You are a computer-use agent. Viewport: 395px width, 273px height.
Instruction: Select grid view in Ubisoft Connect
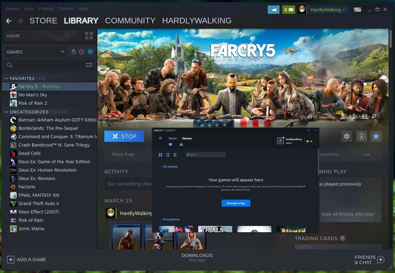tap(160, 155)
